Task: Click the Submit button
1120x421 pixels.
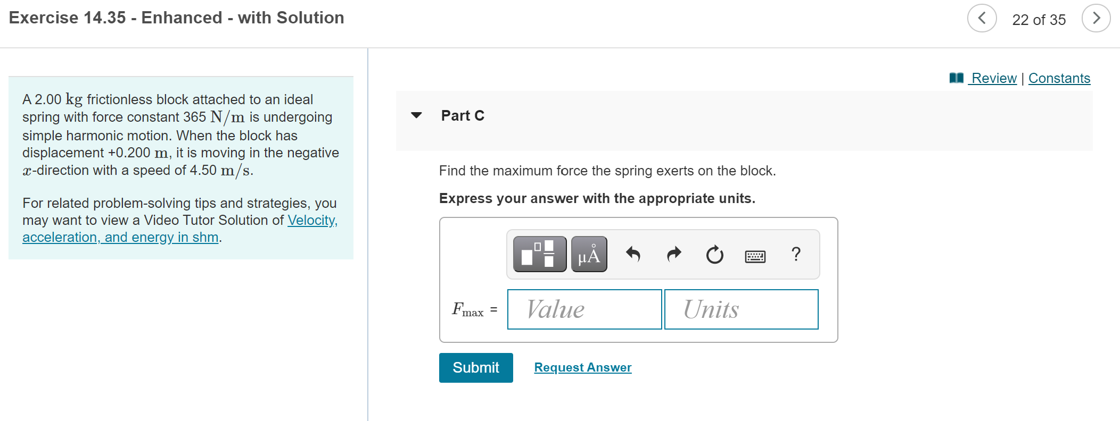Action: tap(475, 367)
